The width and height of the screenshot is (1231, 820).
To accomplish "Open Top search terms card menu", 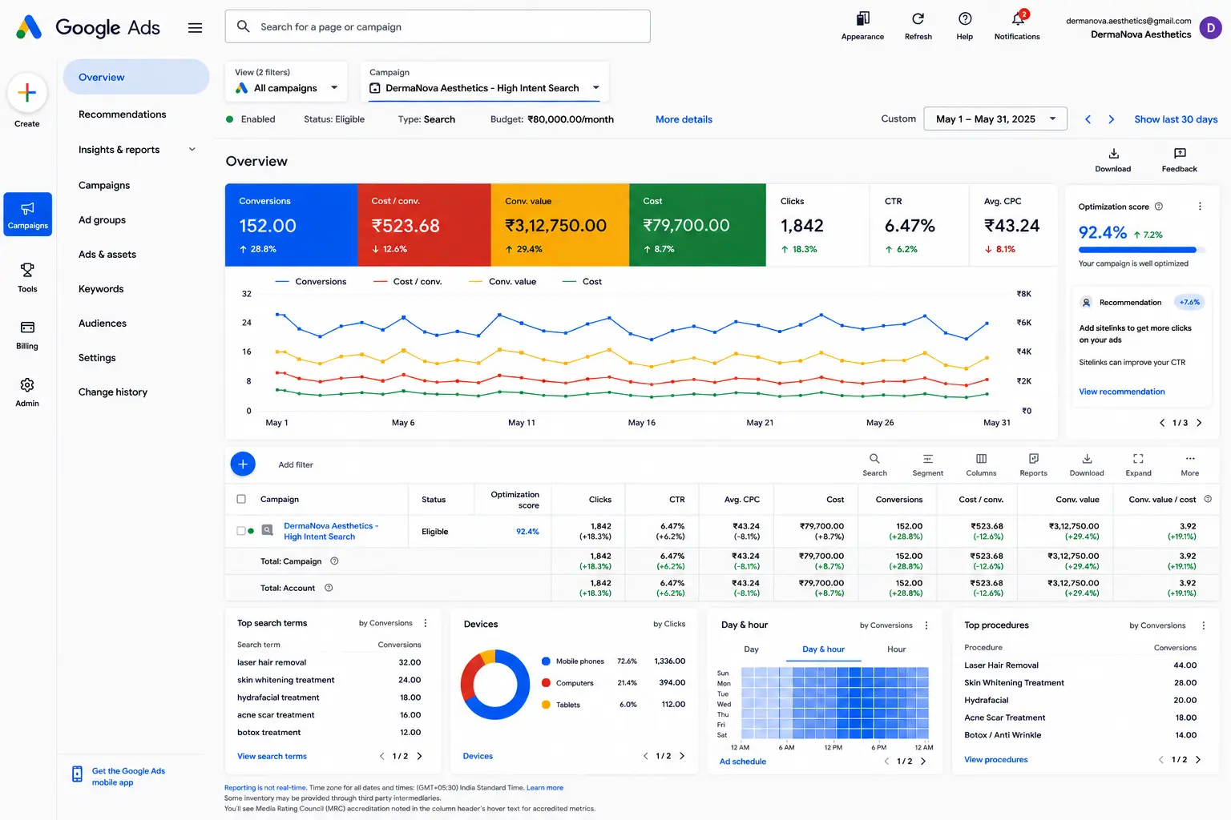I will (426, 623).
